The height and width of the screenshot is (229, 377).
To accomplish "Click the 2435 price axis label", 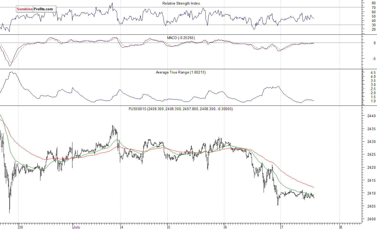I will click(371, 129).
